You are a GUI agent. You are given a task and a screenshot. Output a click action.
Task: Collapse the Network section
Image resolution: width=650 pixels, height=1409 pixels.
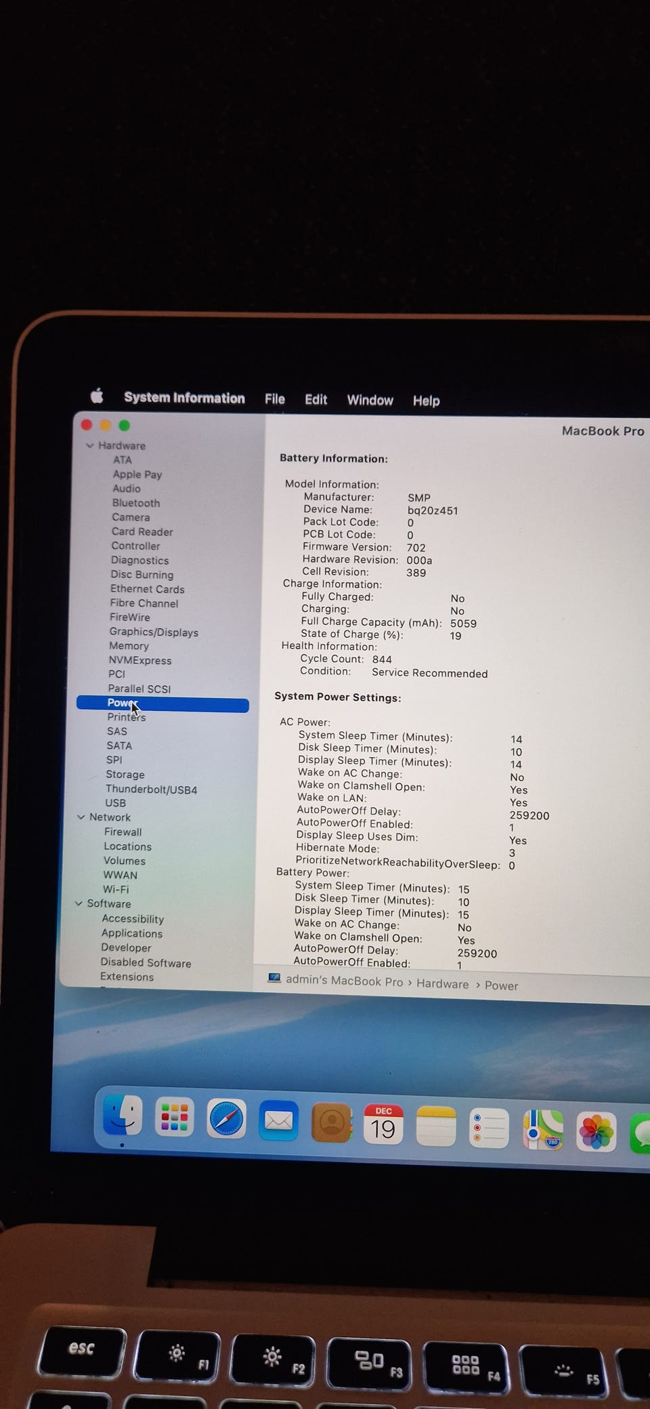pyautogui.click(x=81, y=817)
